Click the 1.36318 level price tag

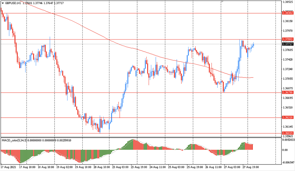pos(288,117)
